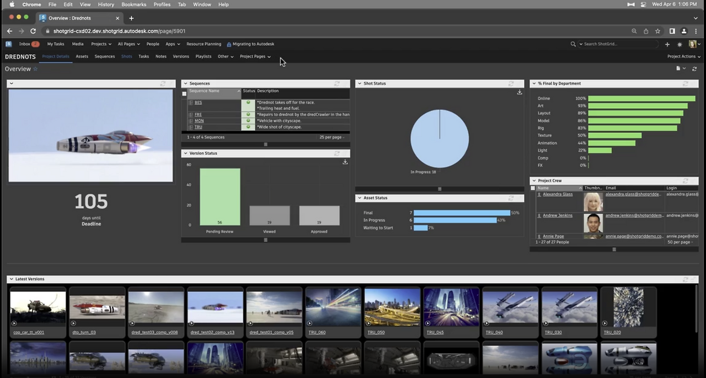Click the magnifier icon beside Search ShotGrid

[574, 44]
